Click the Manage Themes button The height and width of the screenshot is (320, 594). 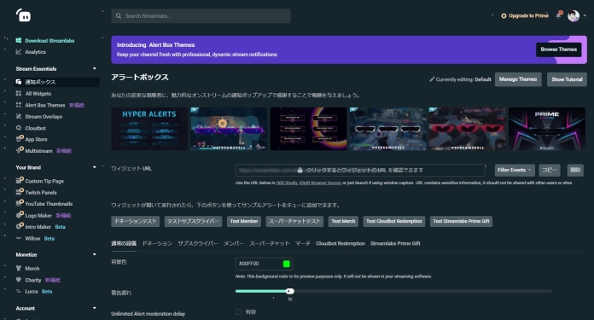coord(518,79)
